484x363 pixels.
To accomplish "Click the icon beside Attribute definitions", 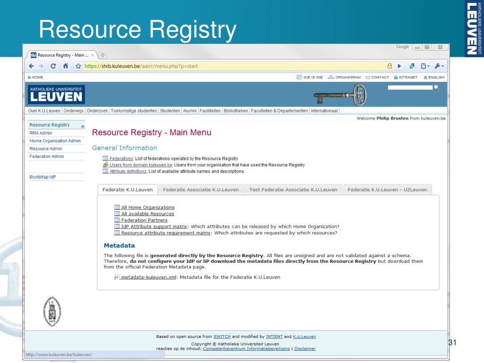I will 105,171.
